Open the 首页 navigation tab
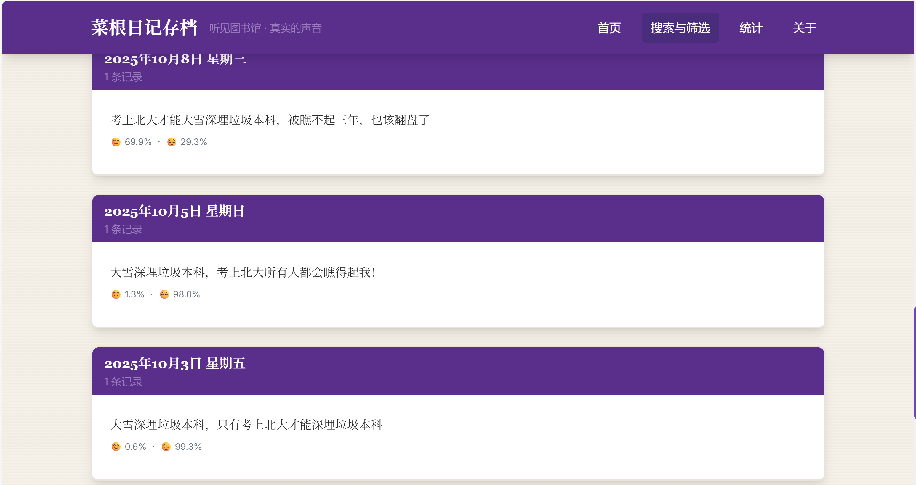Viewport: 916px width, 485px height. pos(609,28)
